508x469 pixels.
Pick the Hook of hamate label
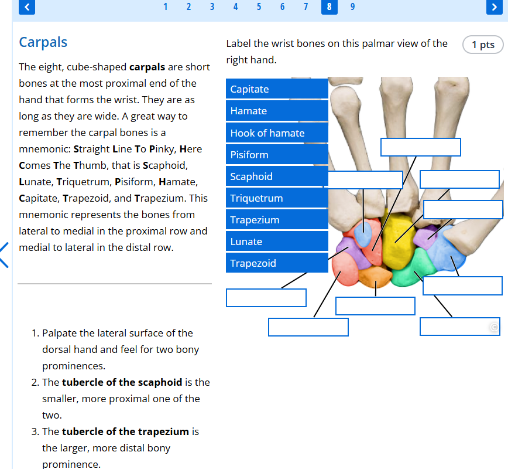click(x=276, y=132)
